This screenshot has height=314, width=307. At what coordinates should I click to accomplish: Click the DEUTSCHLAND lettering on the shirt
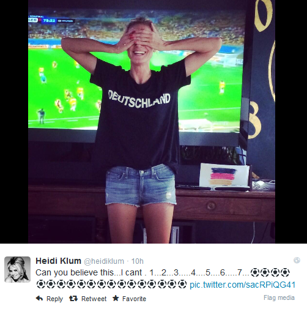pos(139,100)
